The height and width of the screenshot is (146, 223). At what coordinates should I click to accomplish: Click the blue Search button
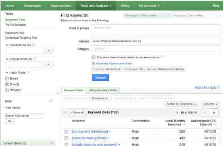coord(100,78)
